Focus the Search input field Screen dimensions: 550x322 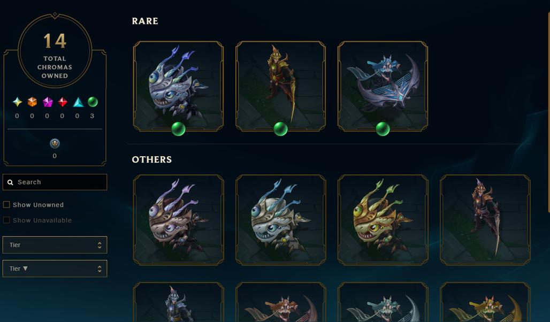[55, 182]
